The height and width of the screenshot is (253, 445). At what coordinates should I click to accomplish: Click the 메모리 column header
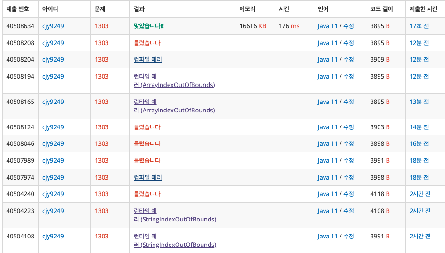click(247, 9)
